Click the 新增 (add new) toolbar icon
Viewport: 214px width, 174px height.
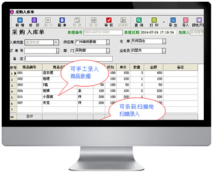click(20, 20)
